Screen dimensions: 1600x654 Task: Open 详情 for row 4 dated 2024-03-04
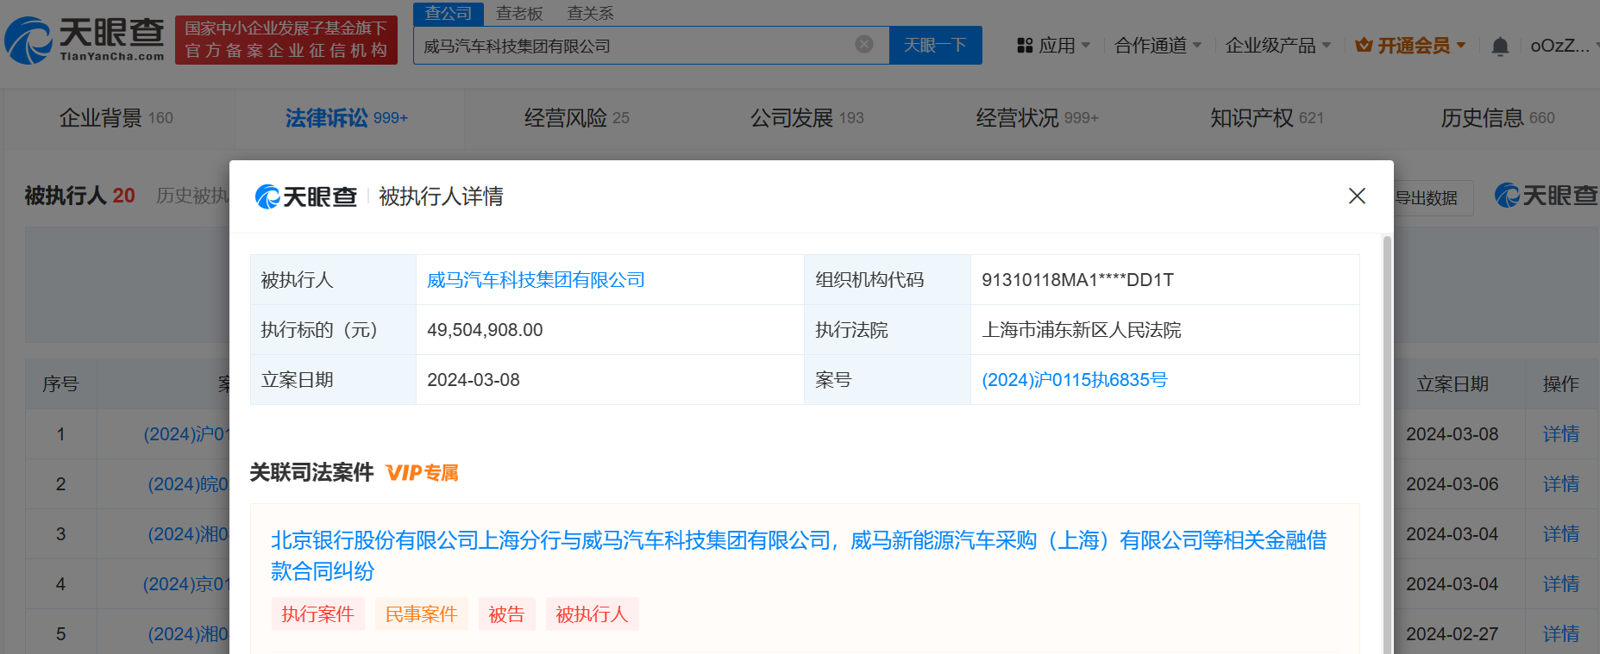tap(1560, 584)
